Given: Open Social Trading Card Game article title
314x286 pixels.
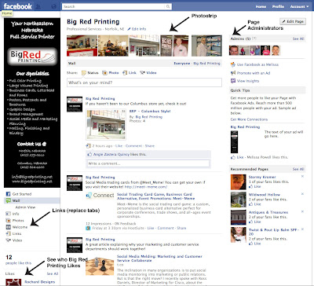Looking at the screenshot, I should (x=155, y=196).
